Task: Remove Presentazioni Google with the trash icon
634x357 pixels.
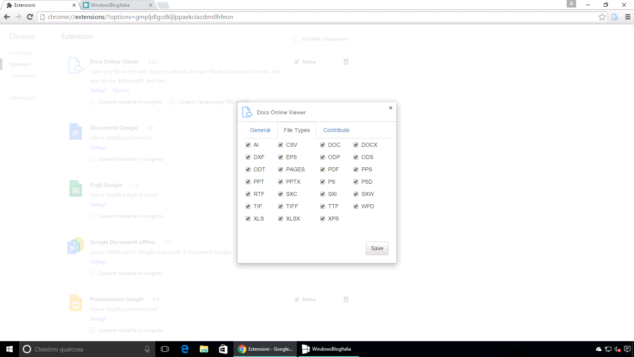Action: (x=346, y=299)
